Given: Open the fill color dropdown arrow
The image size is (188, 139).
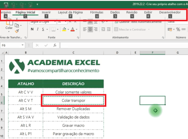Looking at the screenshot, I should [x=68, y=29].
